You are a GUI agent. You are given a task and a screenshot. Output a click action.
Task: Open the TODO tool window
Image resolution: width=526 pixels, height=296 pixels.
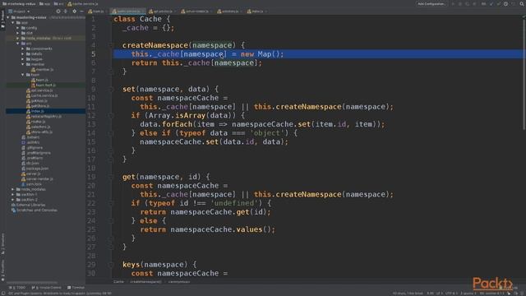[x=17, y=288]
